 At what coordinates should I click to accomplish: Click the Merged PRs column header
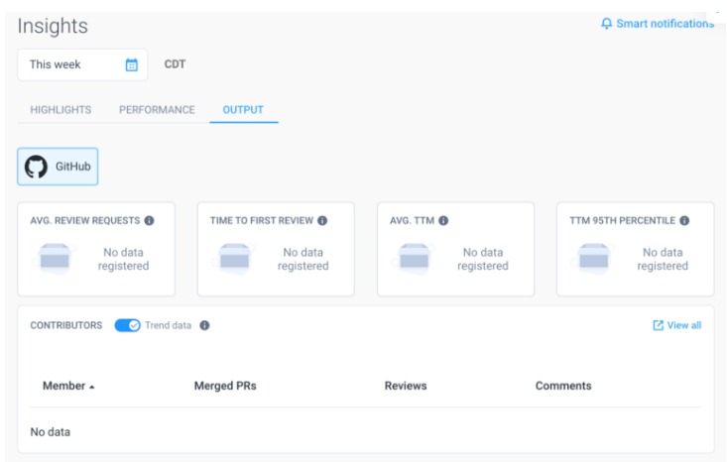224,386
